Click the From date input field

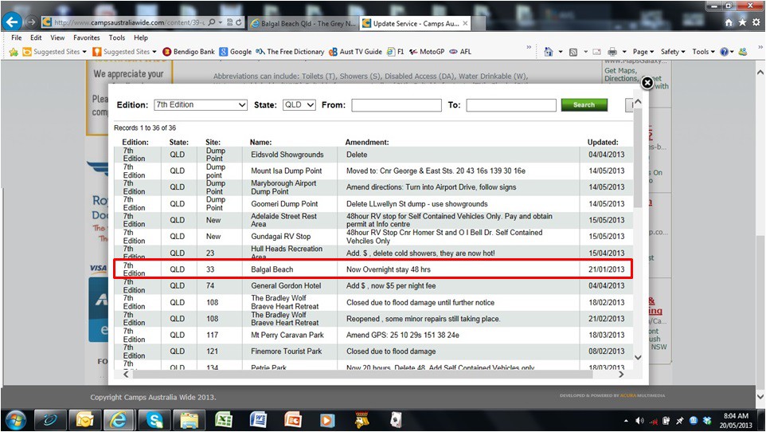pyautogui.click(x=396, y=105)
